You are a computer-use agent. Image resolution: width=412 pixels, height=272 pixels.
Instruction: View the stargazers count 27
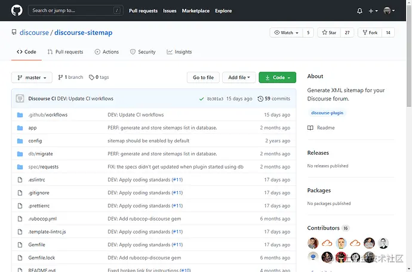(x=347, y=33)
